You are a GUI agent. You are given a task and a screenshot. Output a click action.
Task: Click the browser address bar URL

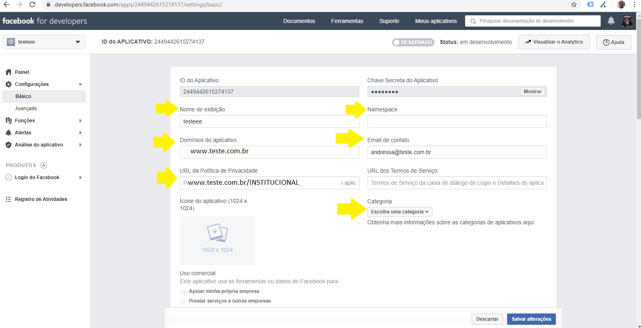[138, 4]
